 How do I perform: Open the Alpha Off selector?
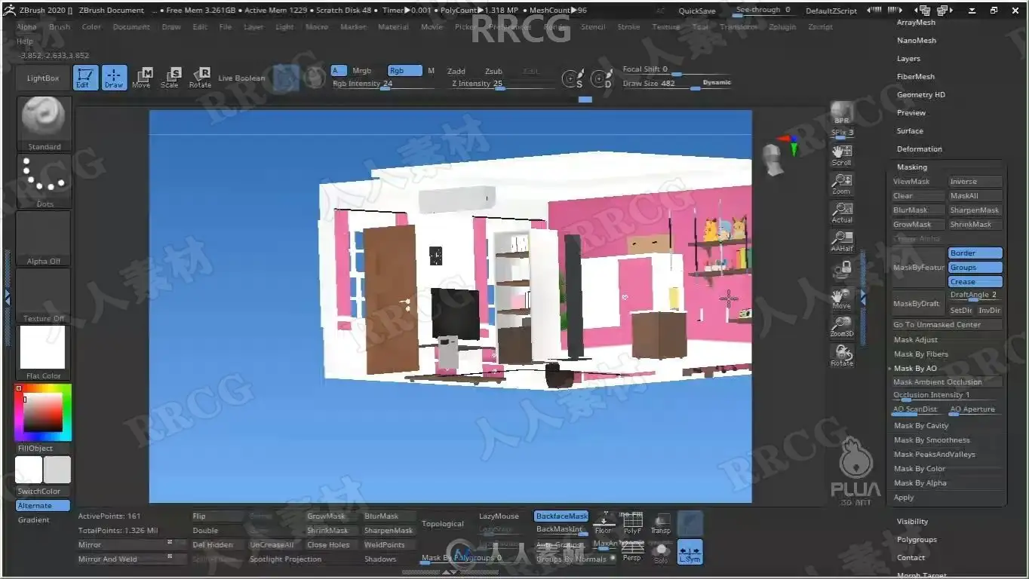click(44, 238)
